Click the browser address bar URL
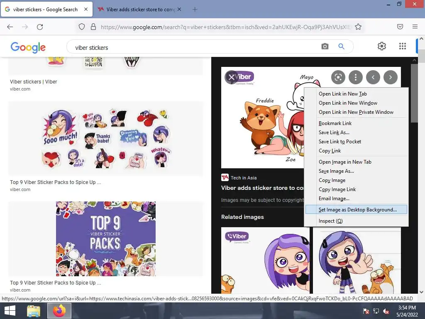The width and height of the screenshot is (425, 319). [225, 27]
